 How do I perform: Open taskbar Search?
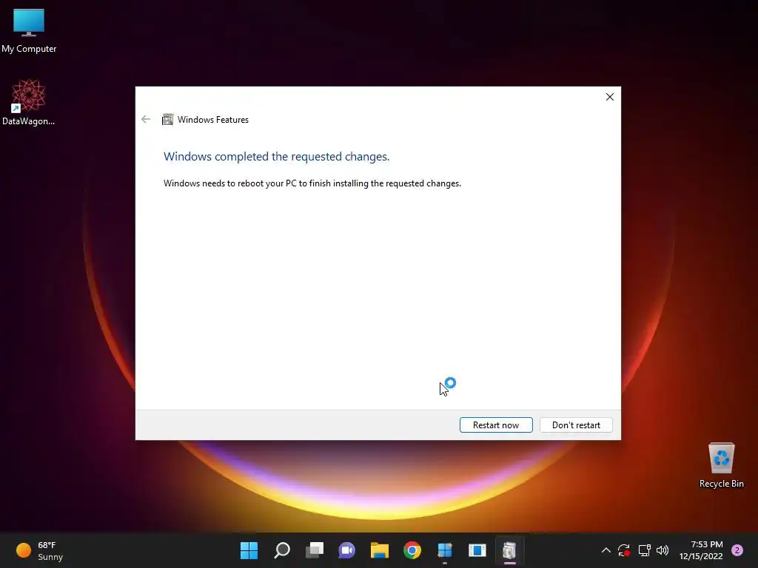coord(282,550)
